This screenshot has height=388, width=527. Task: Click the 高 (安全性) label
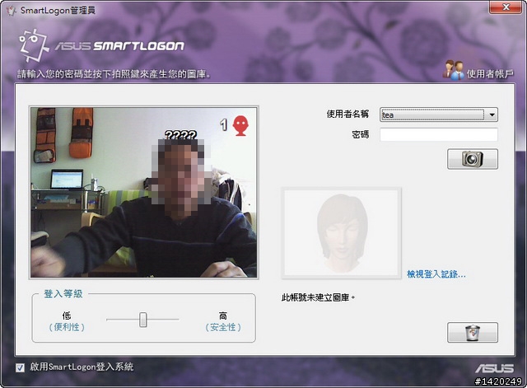point(223,321)
